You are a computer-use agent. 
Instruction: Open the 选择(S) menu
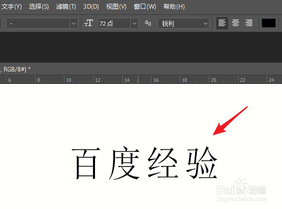tap(39, 7)
